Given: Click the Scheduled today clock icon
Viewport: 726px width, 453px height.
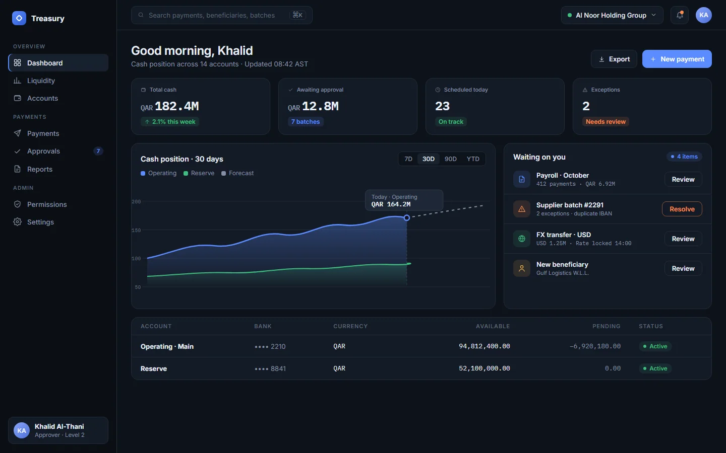Looking at the screenshot, I should [x=438, y=90].
